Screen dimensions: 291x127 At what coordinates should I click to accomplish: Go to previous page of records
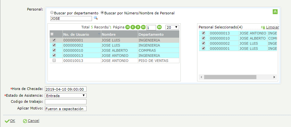point(132,27)
